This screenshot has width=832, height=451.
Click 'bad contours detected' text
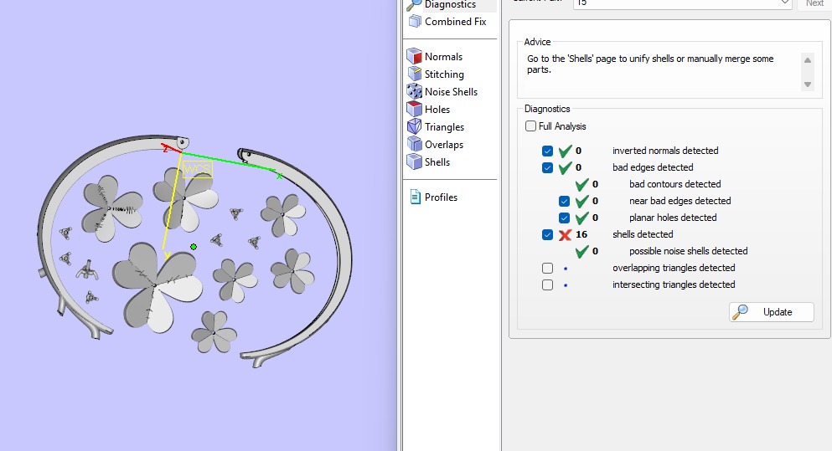click(675, 184)
